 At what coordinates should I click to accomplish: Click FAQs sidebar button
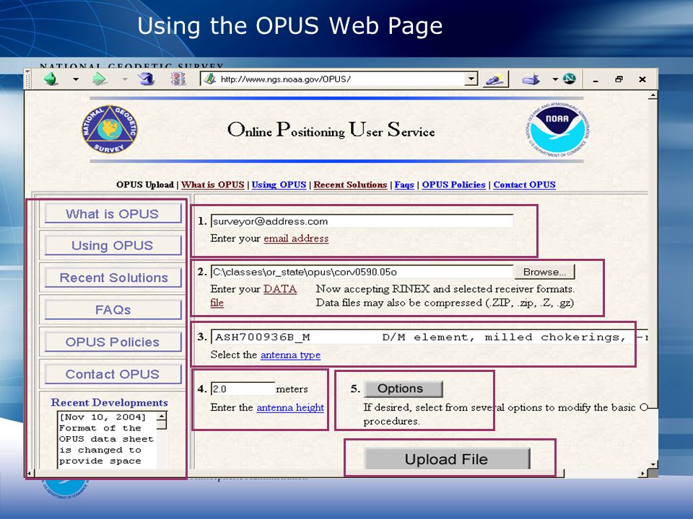[x=113, y=310]
